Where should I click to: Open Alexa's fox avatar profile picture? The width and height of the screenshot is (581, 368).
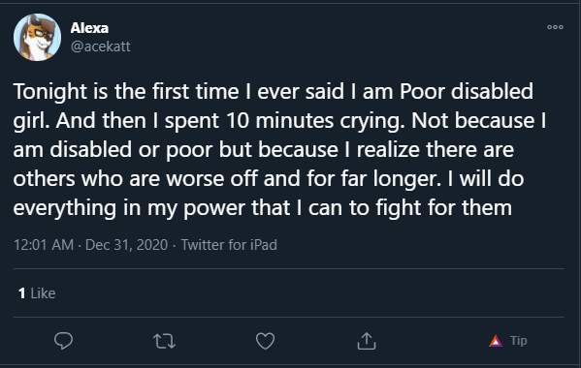click(x=37, y=38)
